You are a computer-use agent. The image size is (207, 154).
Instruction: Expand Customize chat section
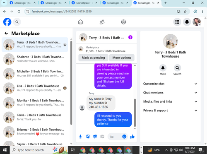[x=170, y=84]
